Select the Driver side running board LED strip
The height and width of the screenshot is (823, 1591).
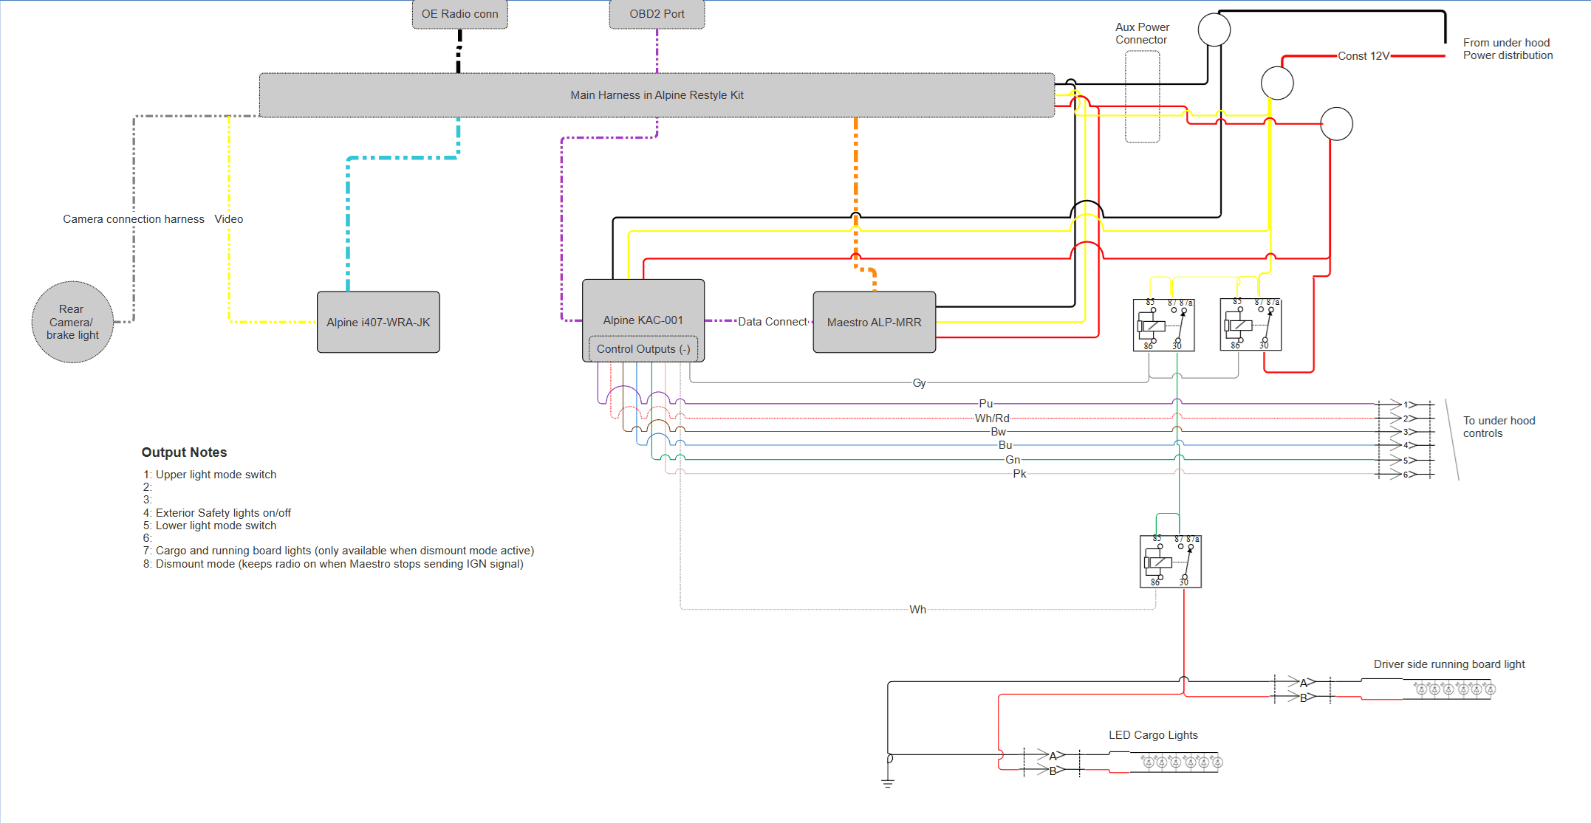click(x=1454, y=689)
